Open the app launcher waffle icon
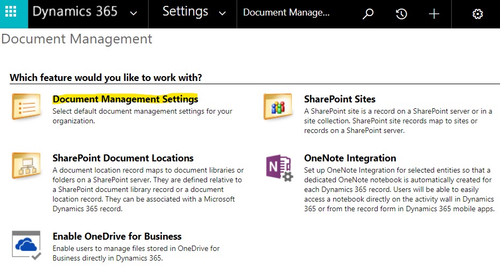The image size is (500, 267). tap(11, 12)
